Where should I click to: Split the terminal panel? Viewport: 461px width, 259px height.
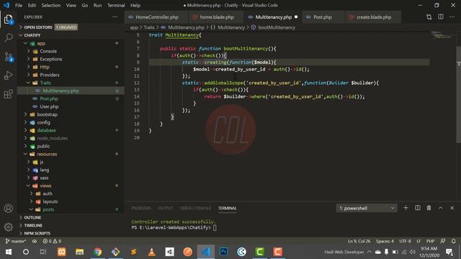click(x=418, y=208)
